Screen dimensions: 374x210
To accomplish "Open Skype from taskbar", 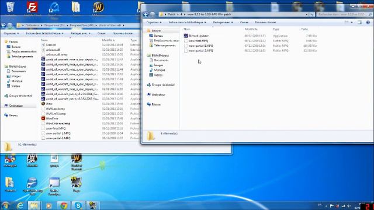I will point(78,206).
